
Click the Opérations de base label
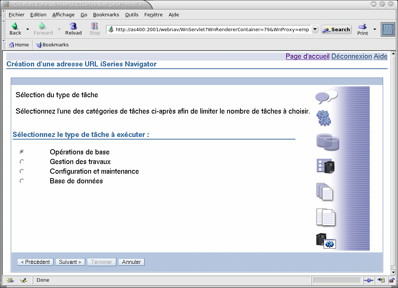80,152
